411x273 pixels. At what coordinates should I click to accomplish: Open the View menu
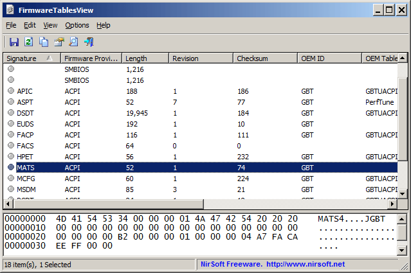coord(50,25)
